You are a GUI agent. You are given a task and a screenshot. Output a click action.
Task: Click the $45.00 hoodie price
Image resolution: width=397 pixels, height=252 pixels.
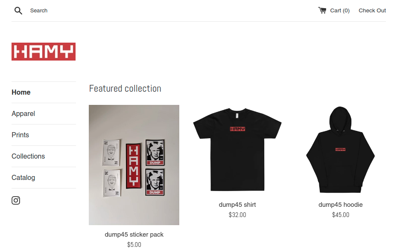[x=341, y=215]
